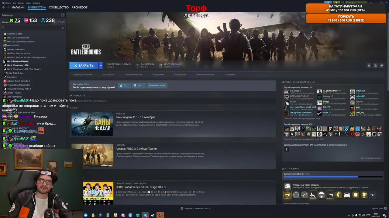The image size is (389, 218).
Task: Switch to the БИБЛИОТЕКА tab
Action: [37, 7]
